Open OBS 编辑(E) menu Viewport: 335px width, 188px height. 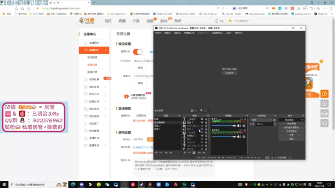167,33
